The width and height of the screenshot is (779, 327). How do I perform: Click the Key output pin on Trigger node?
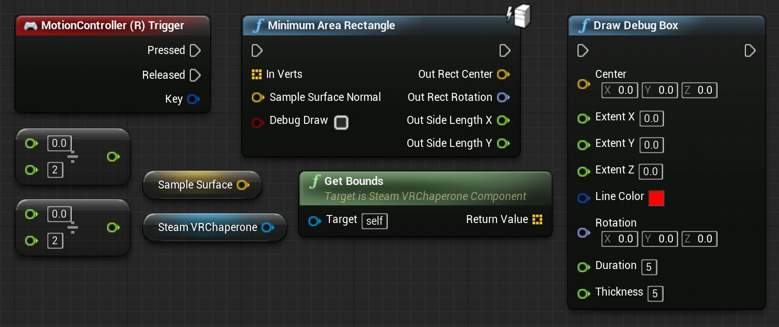[x=193, y=99]
